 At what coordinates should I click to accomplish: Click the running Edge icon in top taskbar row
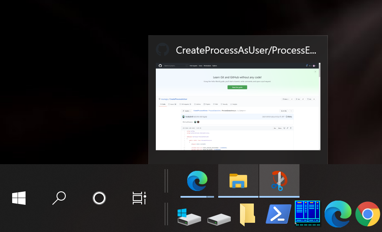coord(197,181)
